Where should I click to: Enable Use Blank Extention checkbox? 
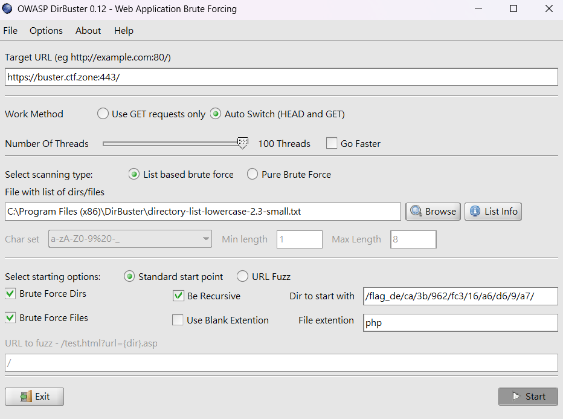coord(178,320)
